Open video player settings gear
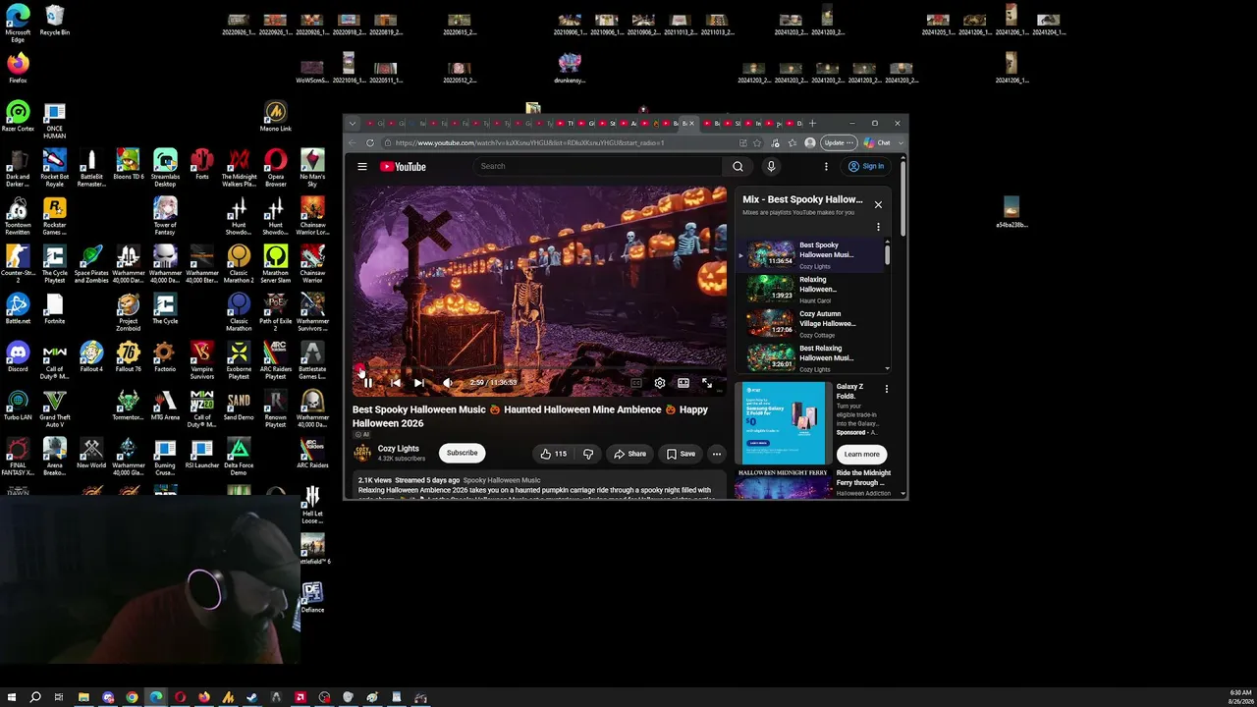1257x707 pixels. pos(660,383)
